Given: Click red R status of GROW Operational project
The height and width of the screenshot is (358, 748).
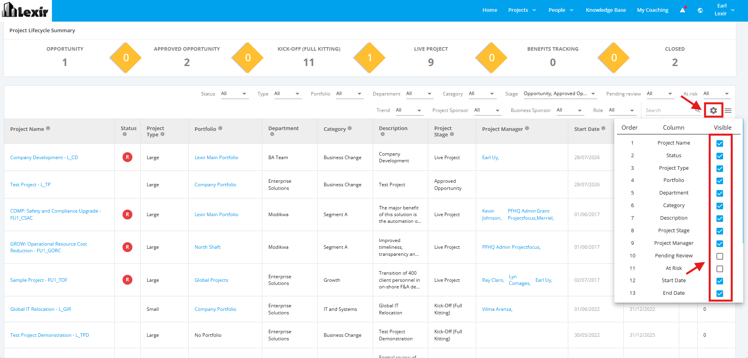Looking at the screenshot, I should point(127,247).
